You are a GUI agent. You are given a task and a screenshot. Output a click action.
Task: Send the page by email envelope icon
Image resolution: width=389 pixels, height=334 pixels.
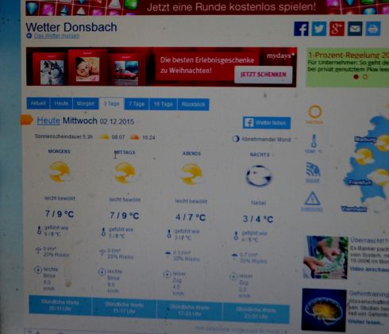[x=355, y=29]
